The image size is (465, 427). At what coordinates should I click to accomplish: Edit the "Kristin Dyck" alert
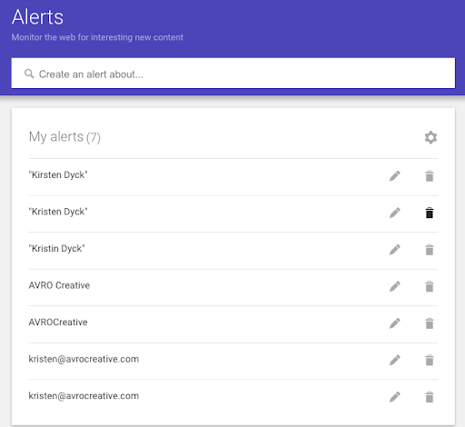pyautogui.click(x=395, y=250)
